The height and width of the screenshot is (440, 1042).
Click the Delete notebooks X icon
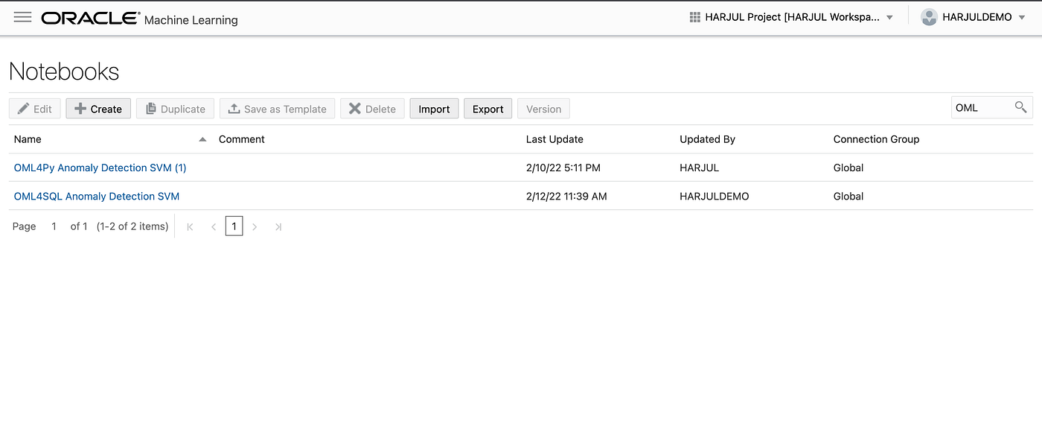(357, 108)
